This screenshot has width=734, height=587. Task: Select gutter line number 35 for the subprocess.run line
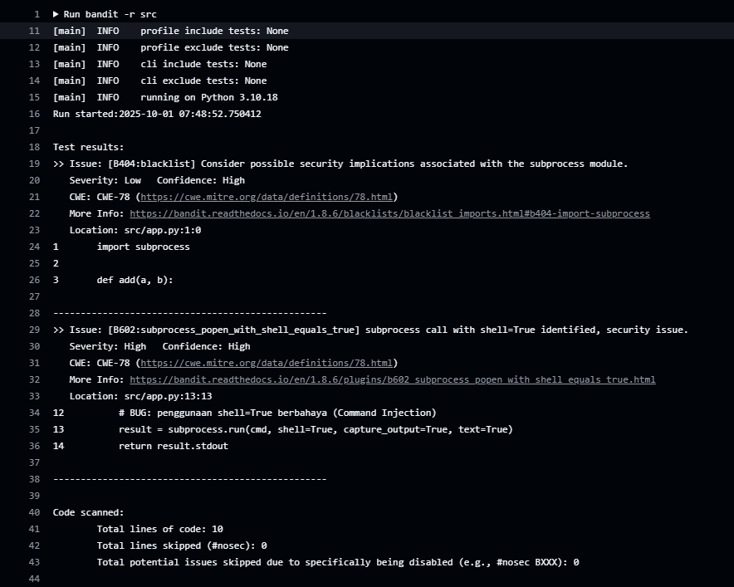click(x=34, y=429)
